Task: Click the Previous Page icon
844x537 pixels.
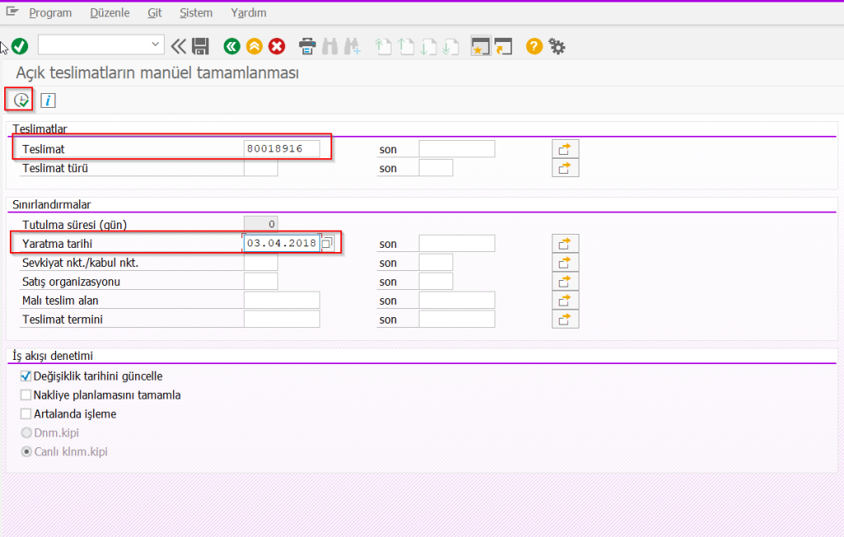Action: point(406,46)
